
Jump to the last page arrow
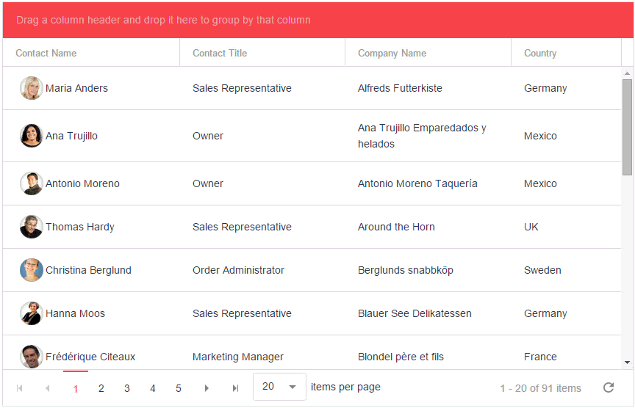pyautogui.click(x=235, y=388)
